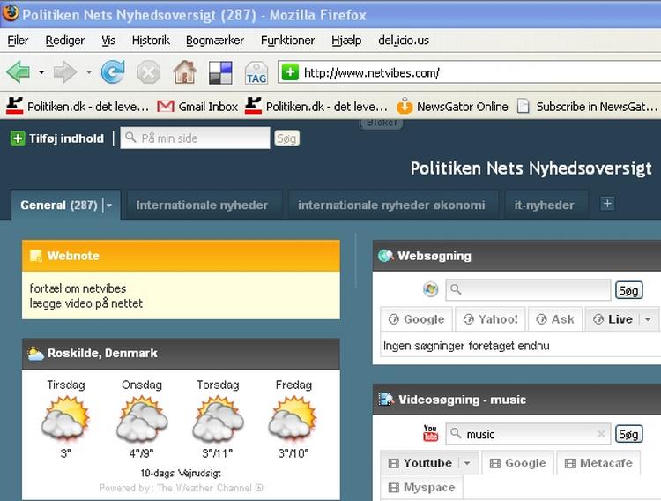Screen dimensions: 661x501
Task: Click Onsdag weather forecast icon
Action: [142, 419]
